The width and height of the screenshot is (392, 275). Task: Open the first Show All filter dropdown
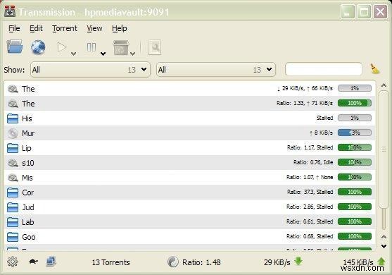coord(90,70)
